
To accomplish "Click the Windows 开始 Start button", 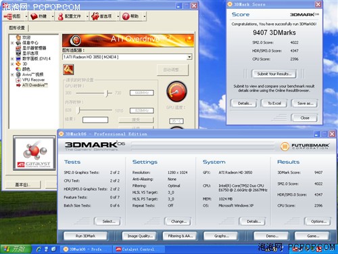I will [16, 249].
